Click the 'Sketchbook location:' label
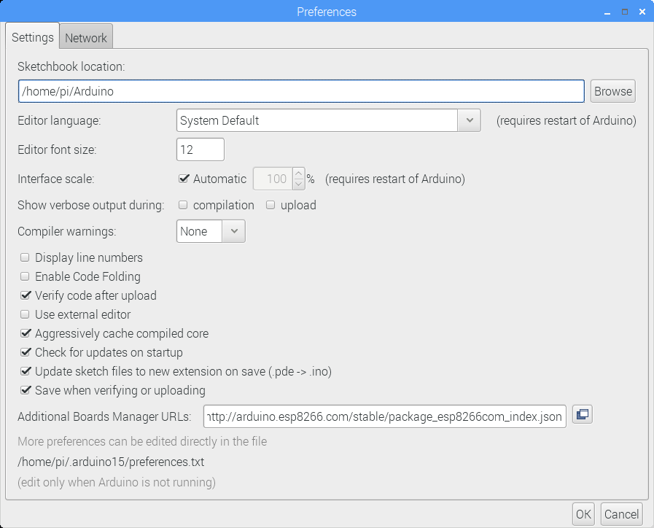 click(71, 67)
